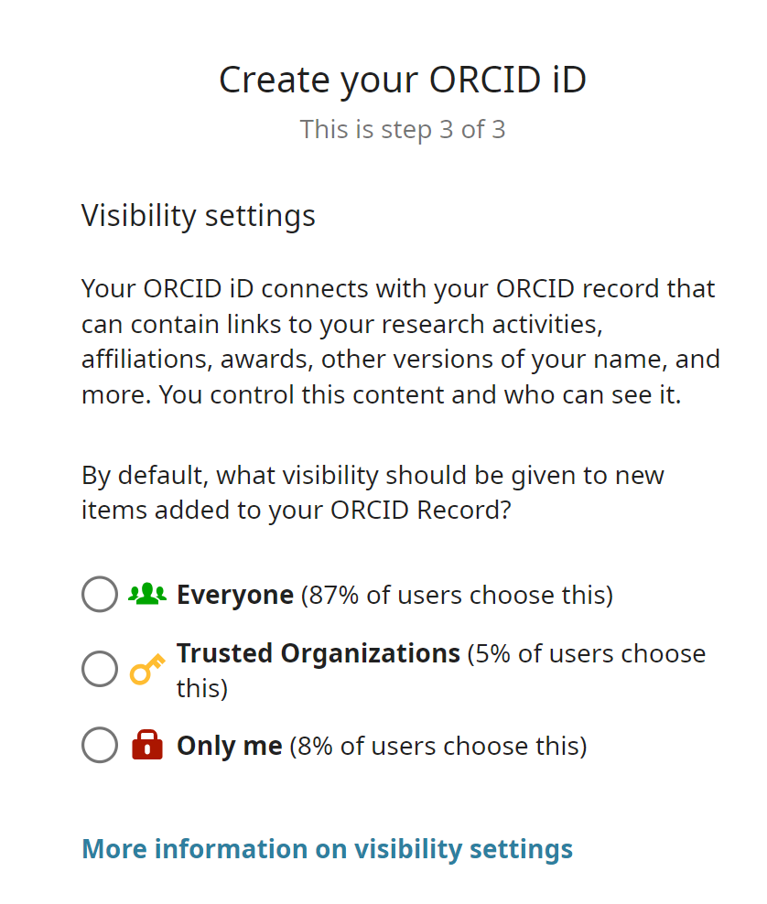Select the Only me radio button
The height and width of the screenshot is (904, 767).
coord(99,744)
